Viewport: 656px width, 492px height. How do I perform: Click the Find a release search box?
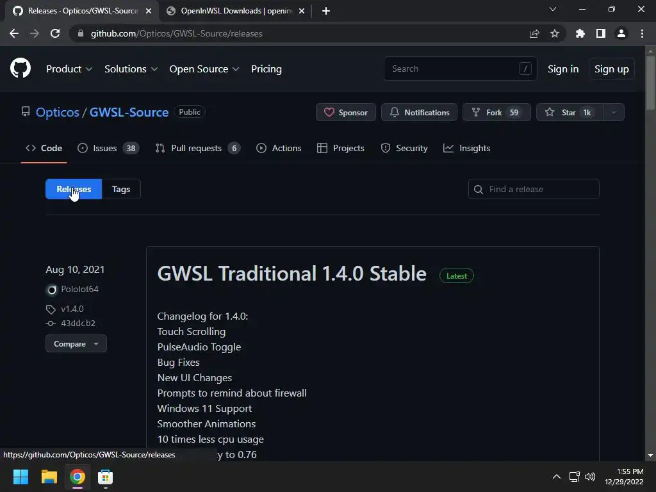pyautogui.click(x=534, y=189)
